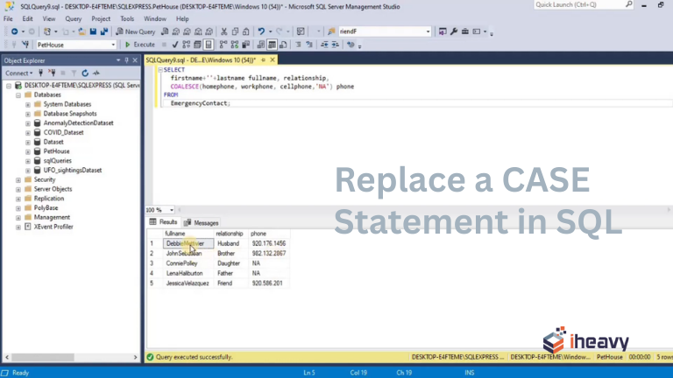Open the Tools menu
673x378 pixels.
tap(127, 19)
